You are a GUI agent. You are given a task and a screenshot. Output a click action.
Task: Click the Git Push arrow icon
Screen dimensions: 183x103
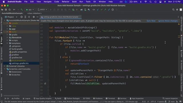point(105,10)
